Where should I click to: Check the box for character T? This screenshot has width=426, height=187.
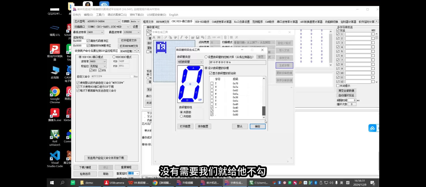212,83
